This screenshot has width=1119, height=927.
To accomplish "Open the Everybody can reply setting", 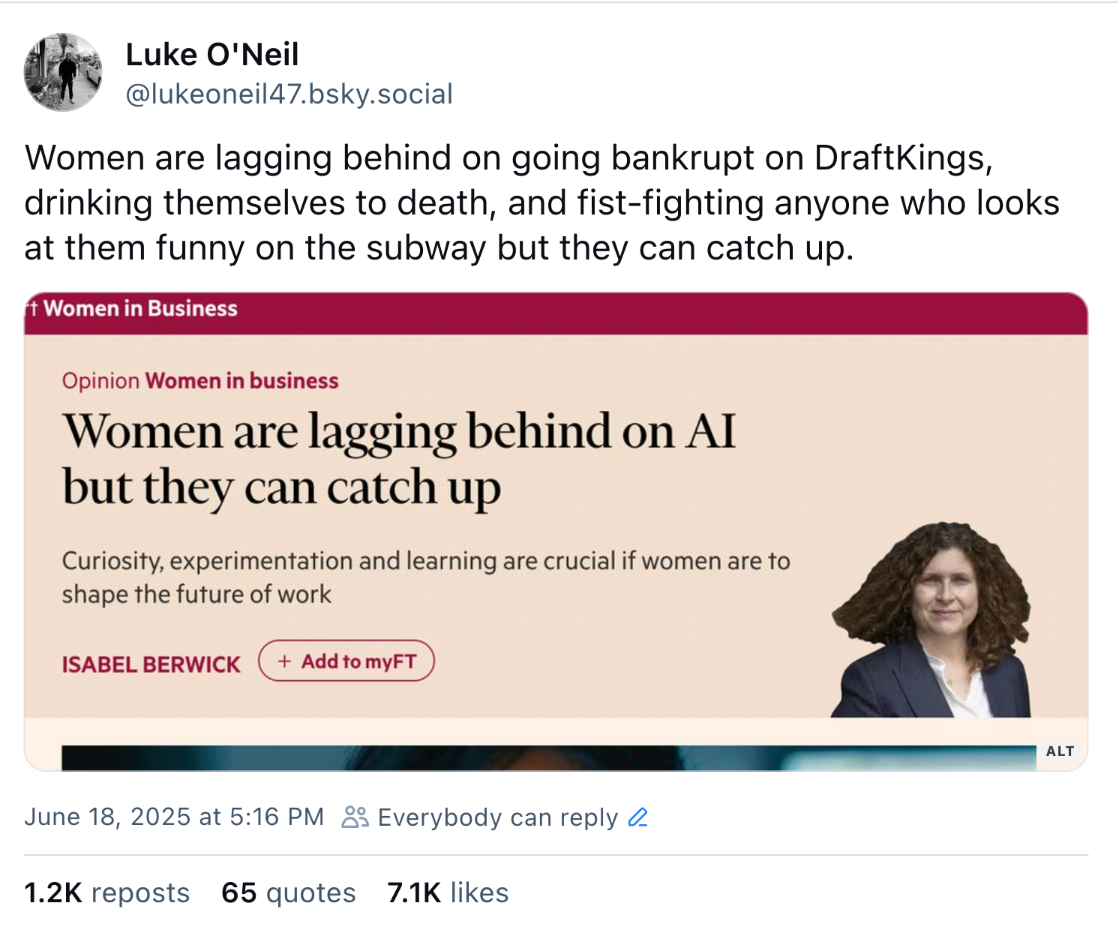I will click(x=497, y=817).
